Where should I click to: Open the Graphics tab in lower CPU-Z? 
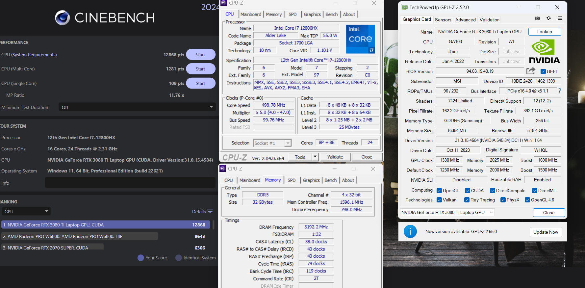click(x=311, y=180)
